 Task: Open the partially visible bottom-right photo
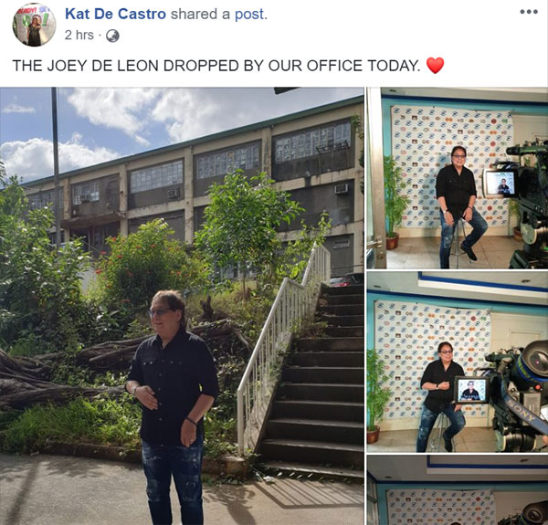[x=458, y=490]
